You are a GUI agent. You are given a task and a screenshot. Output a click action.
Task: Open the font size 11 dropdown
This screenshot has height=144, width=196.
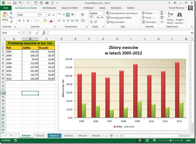tap(46, 15)
